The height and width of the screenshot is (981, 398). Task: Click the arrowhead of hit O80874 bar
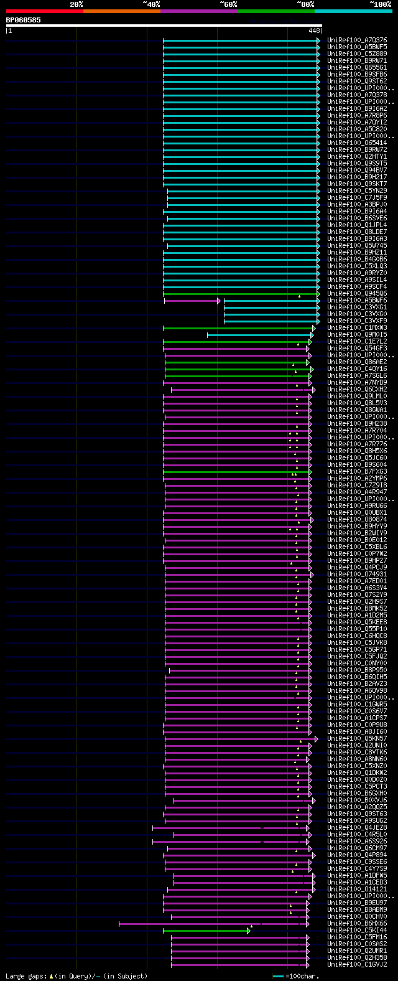click(312, 520)
